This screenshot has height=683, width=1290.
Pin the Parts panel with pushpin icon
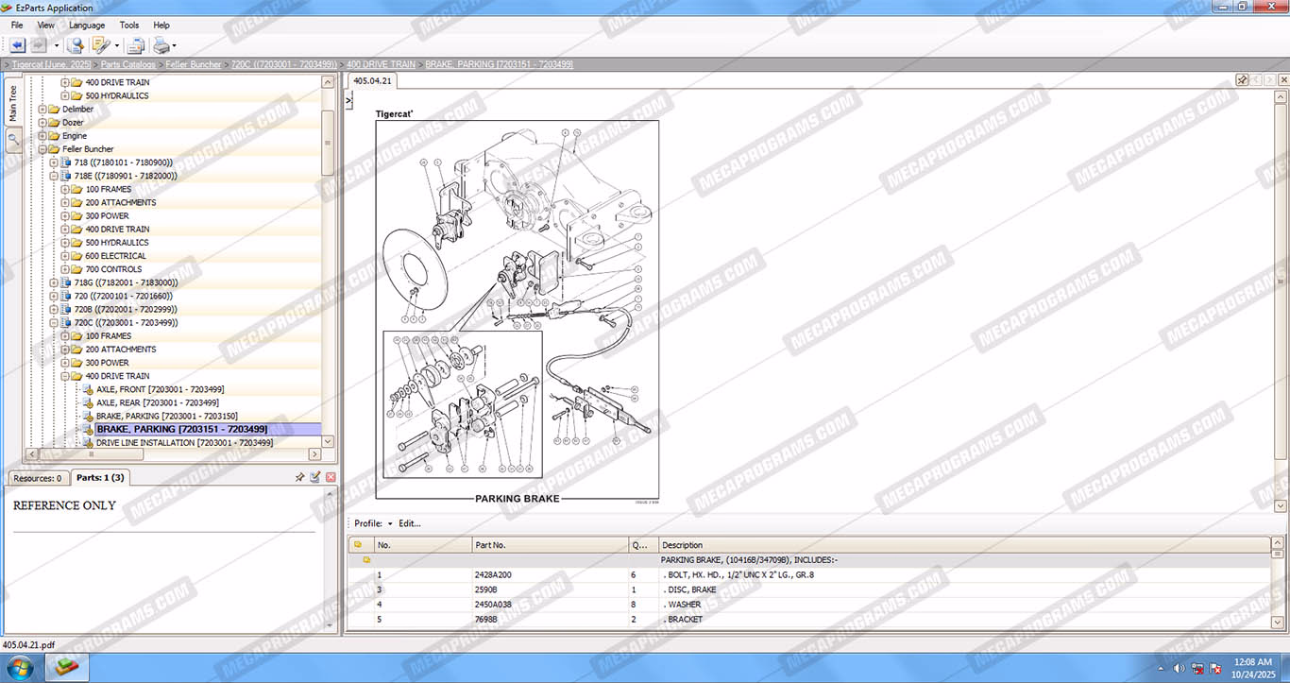tap(300, 478)
